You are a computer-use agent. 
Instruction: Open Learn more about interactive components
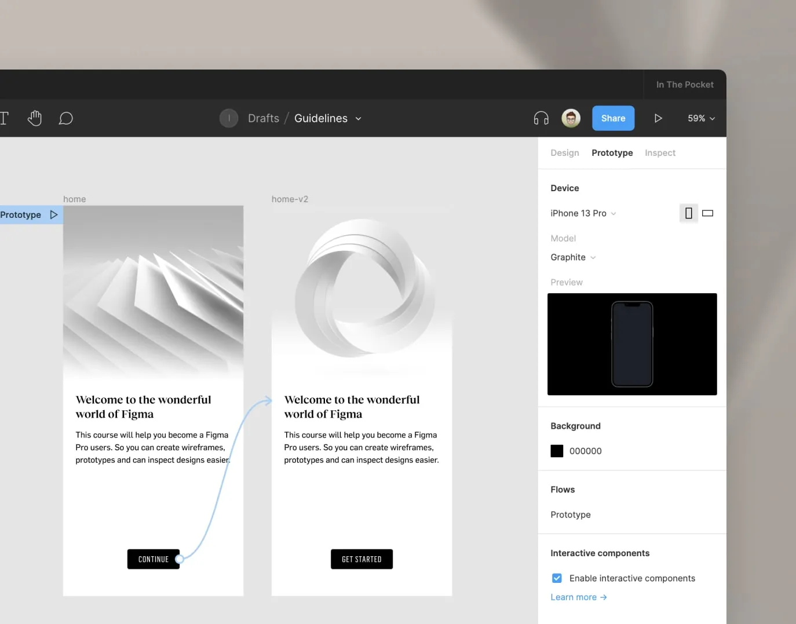578,597
